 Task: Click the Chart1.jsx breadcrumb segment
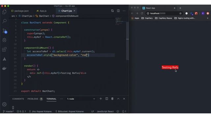click(26, 16)
